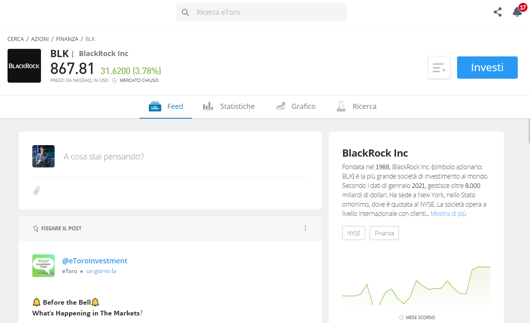Switch to the Grafico tab
The height and width of the screenshot is (323, 530).
coord(295,106)
